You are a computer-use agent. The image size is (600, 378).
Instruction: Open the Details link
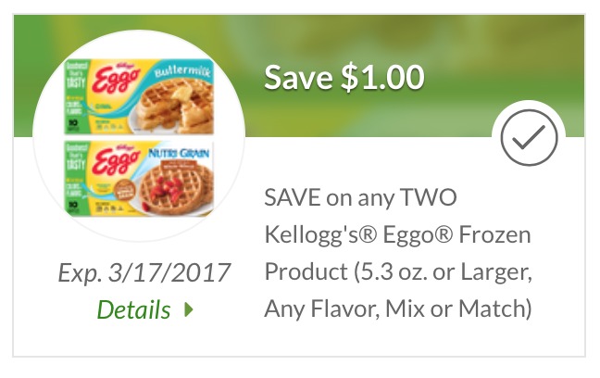135,309
